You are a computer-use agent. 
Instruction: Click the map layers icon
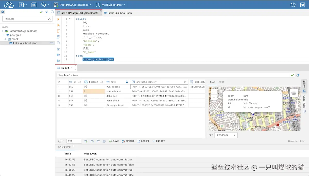(294, 93)
